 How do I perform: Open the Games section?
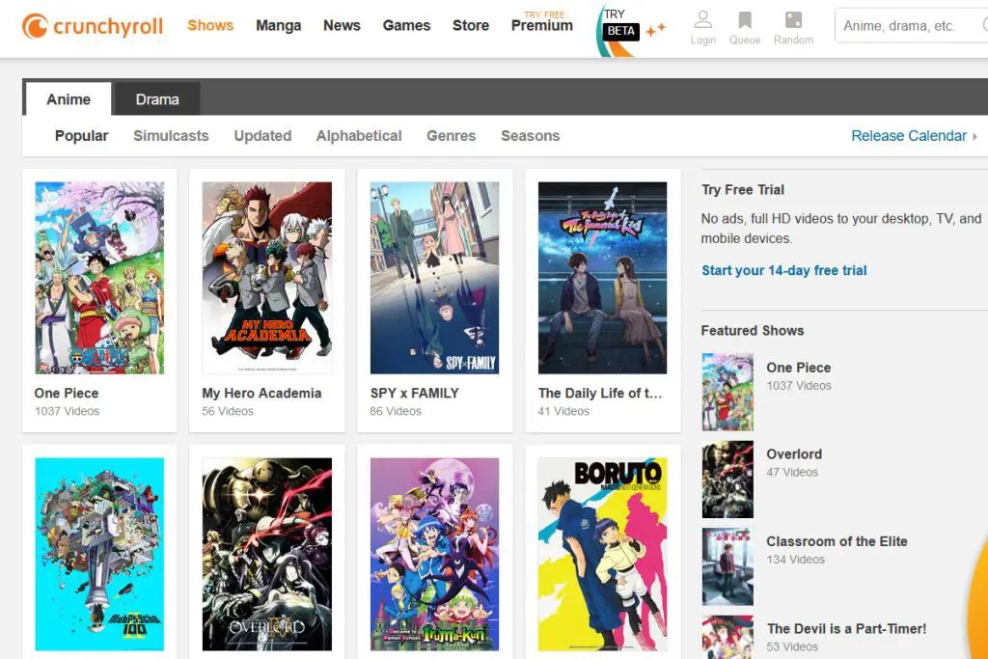pos(406,25)
